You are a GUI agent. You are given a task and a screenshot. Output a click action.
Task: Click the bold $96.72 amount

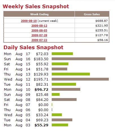click(41, 89)
